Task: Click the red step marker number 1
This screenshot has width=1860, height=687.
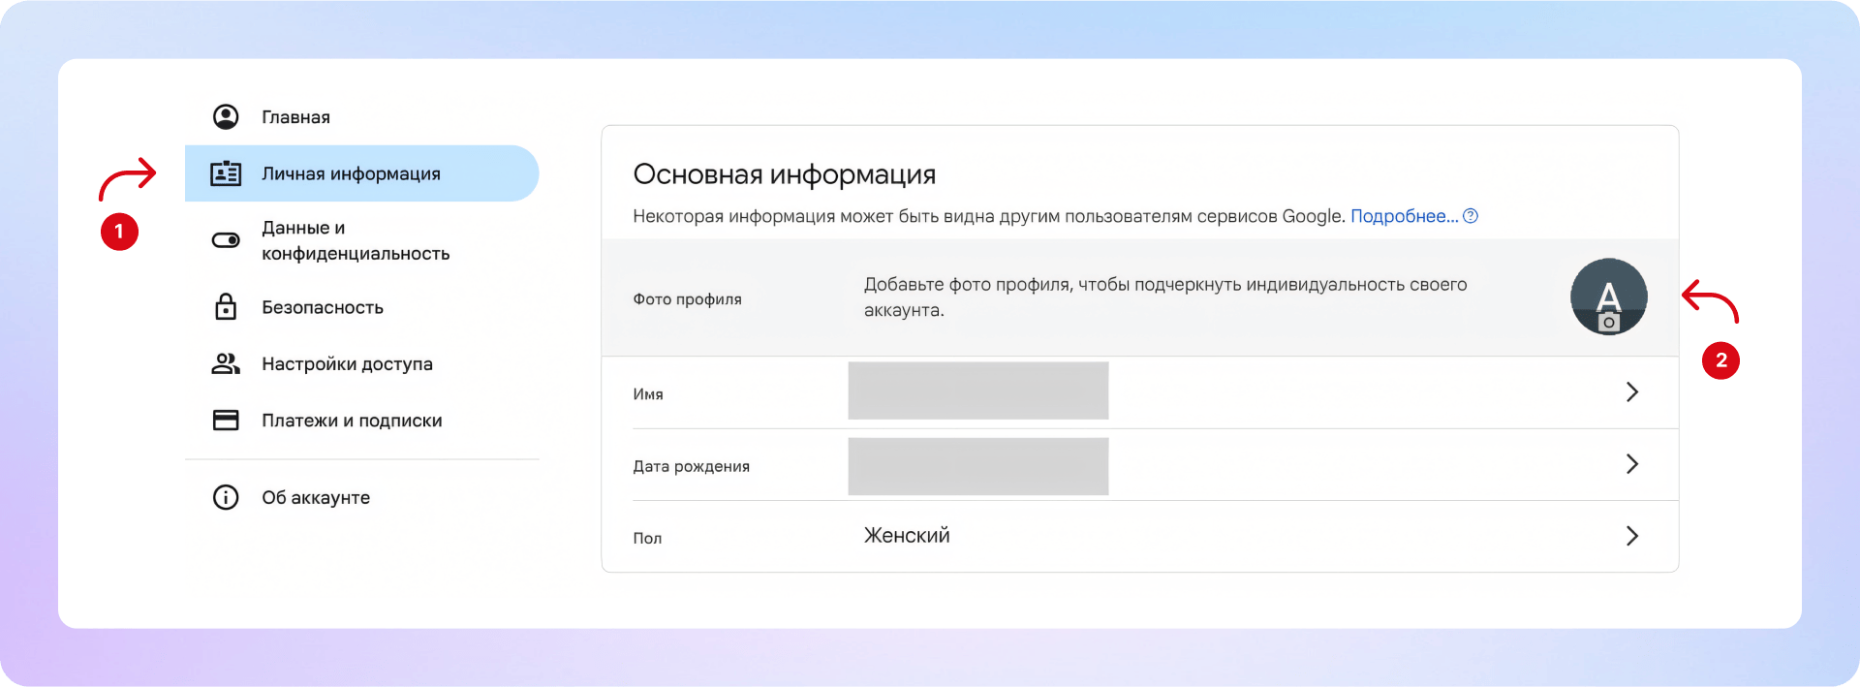Action: (x=119, y=232)
